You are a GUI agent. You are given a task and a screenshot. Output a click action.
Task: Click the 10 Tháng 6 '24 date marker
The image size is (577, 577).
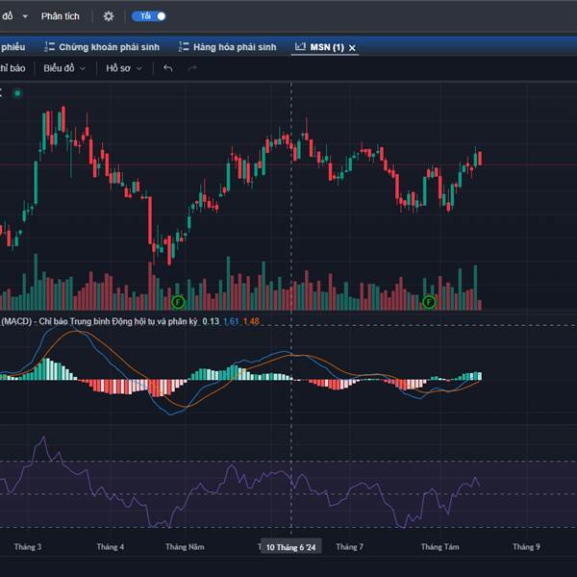[x=291, y=547]
